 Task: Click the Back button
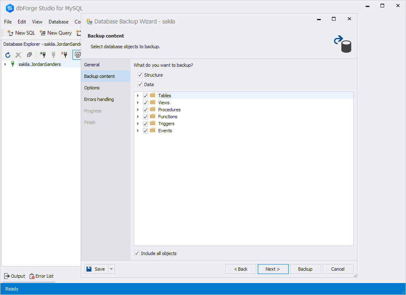point(240,269)
